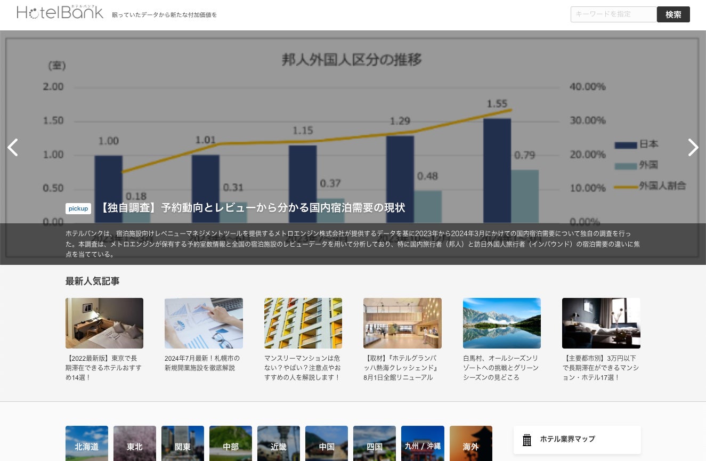Click the HotelBank logo

pyautogui.click(x=60, y=12)
